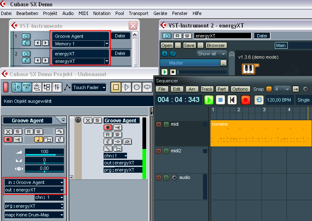Open Sequencer Options menu
The height and width of the screenshot is (221, 312).
(x=240, y=89)
